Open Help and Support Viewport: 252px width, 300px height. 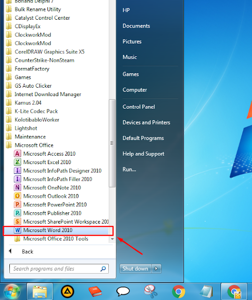(x=143, y=154)
